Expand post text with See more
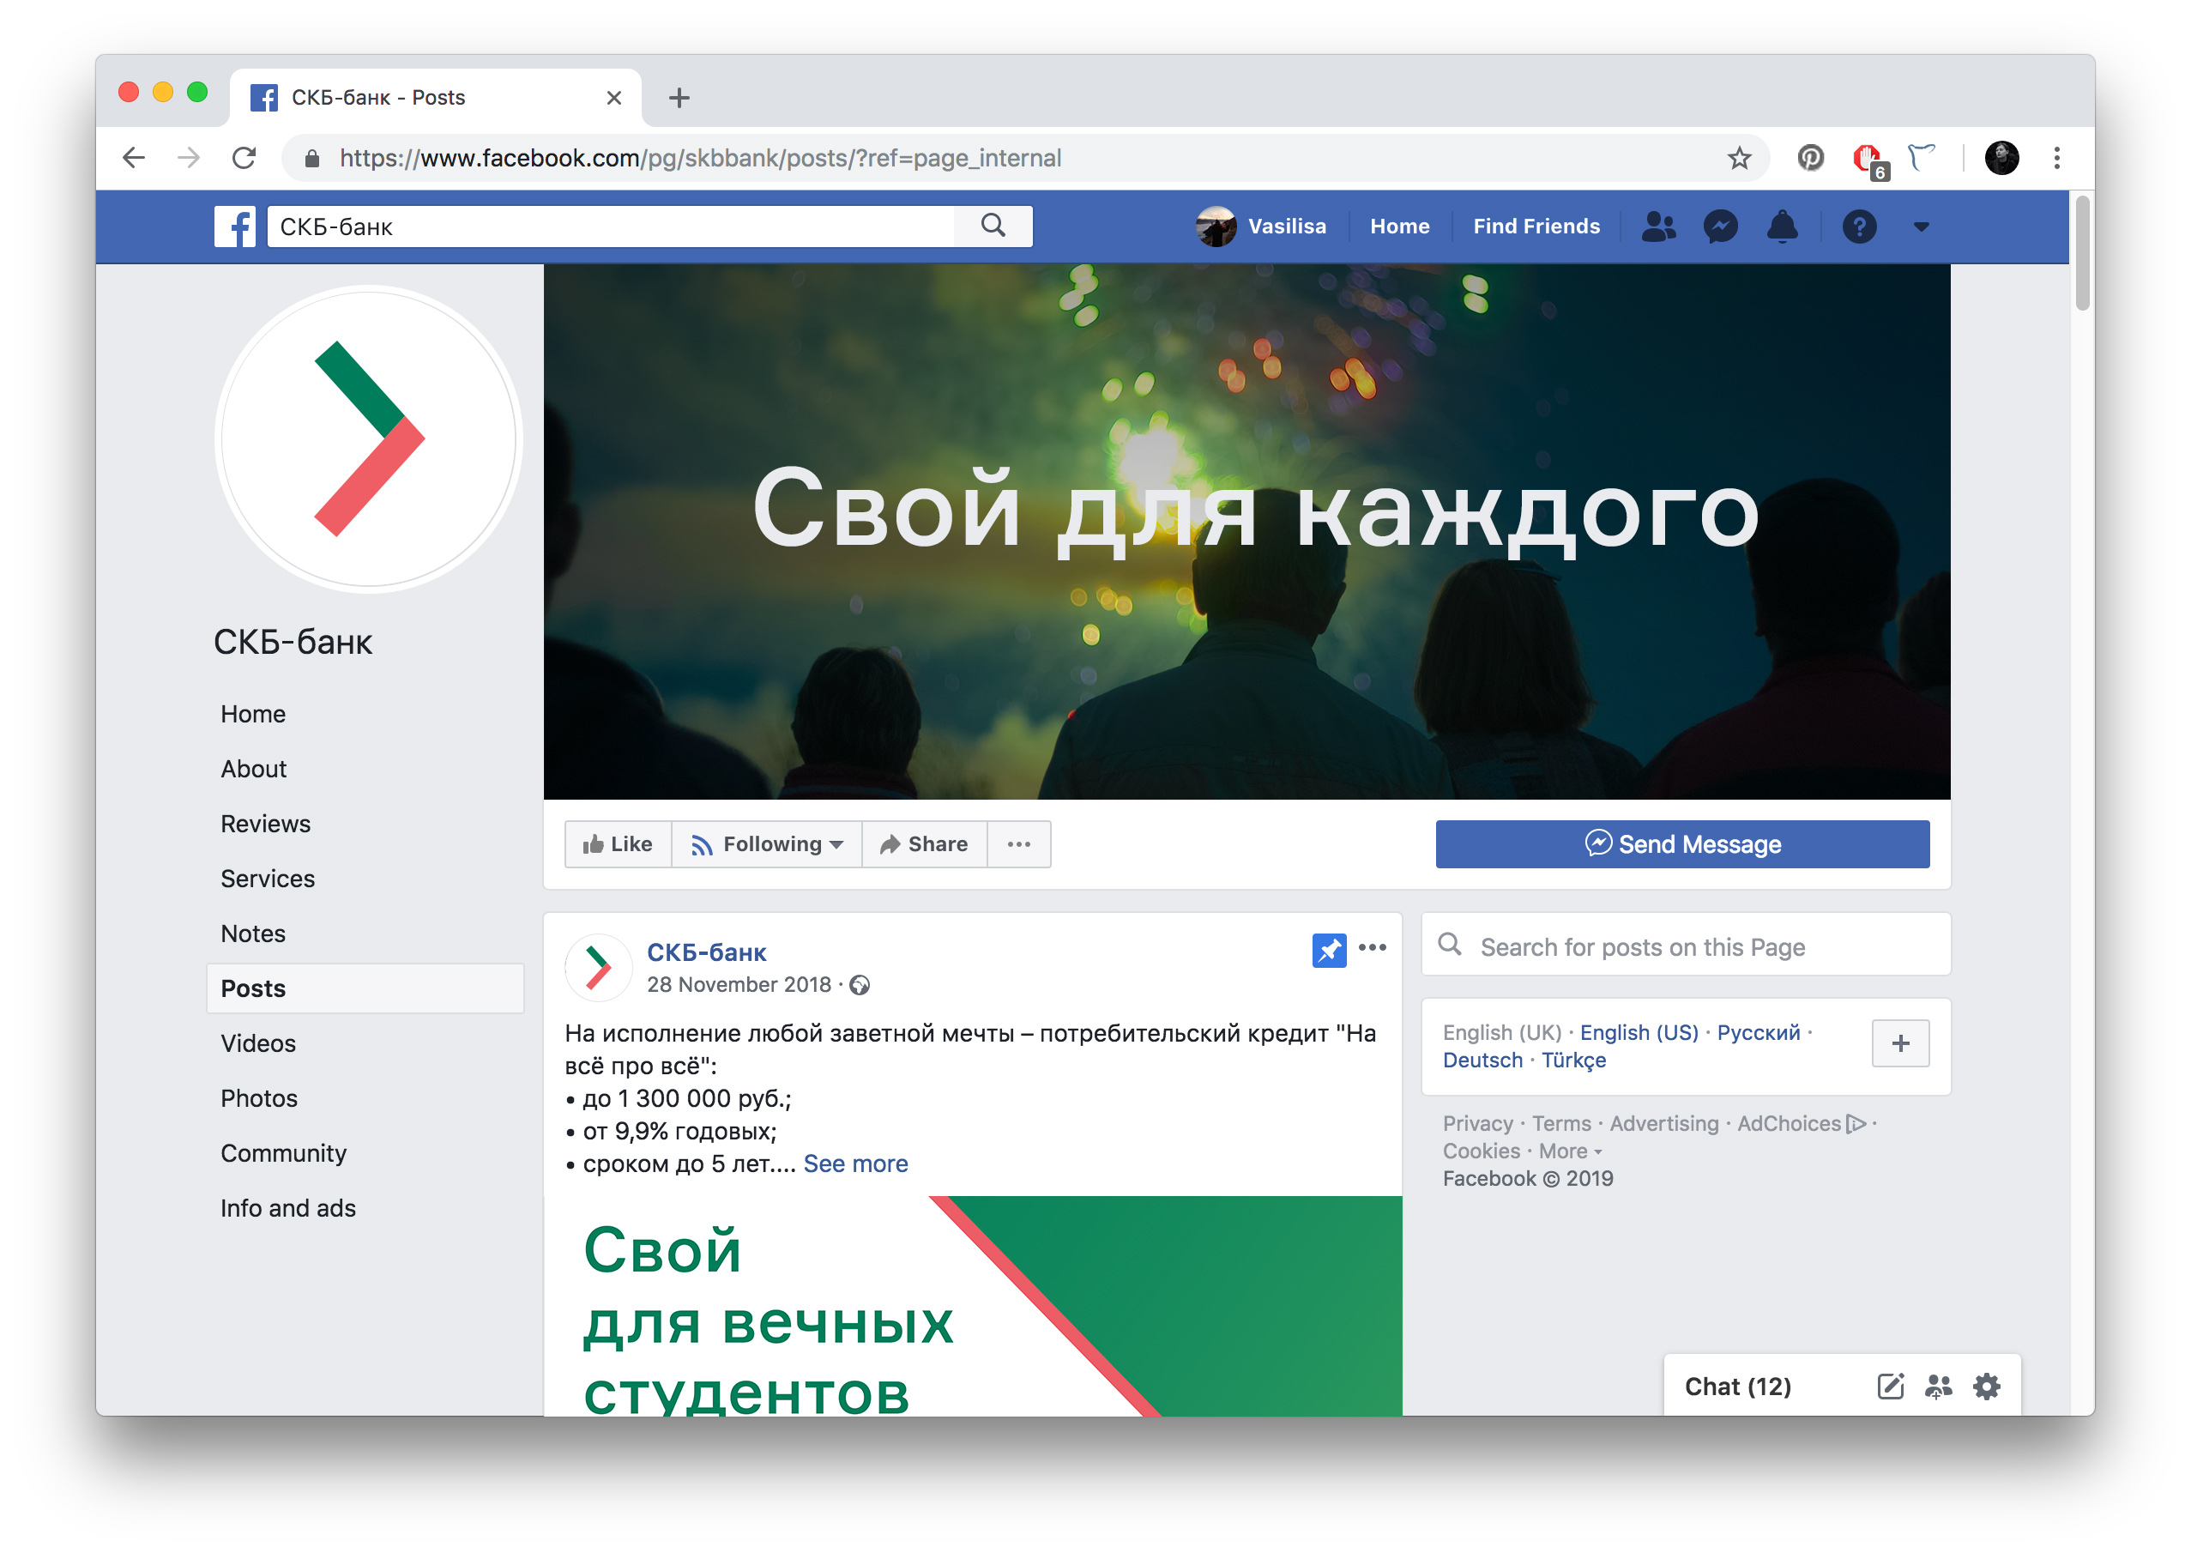Viewport: 2191px width, 1553px height. pos(855,1163)
